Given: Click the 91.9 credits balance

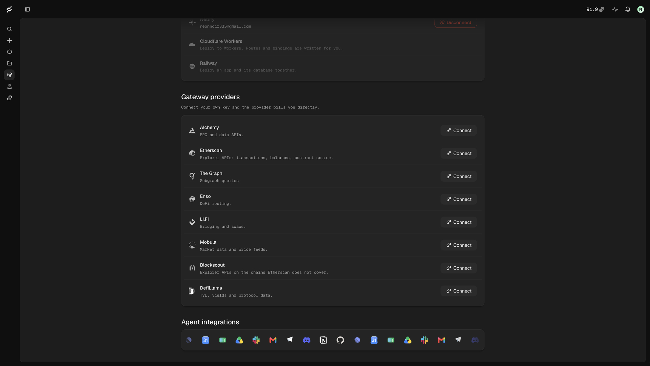Looking at the screenshot, I should 595,9.
